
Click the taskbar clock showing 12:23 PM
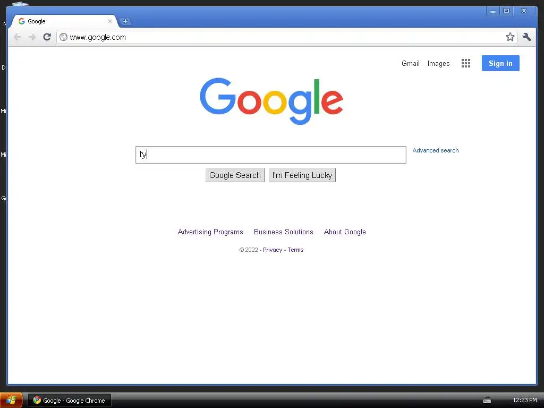pyautogui.click(x=524, y=400)
